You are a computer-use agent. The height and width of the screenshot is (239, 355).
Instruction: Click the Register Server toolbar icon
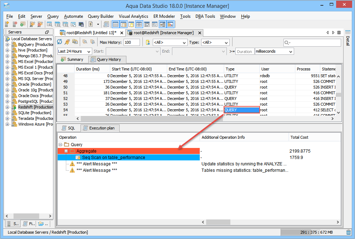pos(7,24)
